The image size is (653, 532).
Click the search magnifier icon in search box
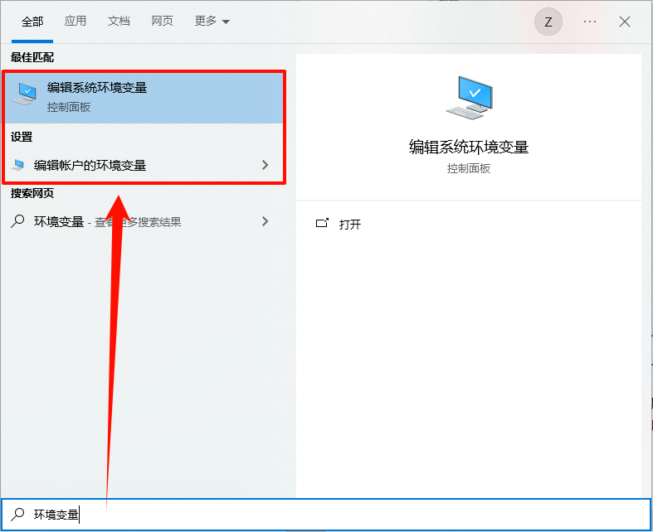coord(18,514)
